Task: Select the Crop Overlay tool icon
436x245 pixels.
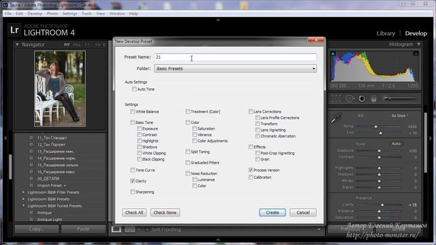Action: [x=336, y=99]
